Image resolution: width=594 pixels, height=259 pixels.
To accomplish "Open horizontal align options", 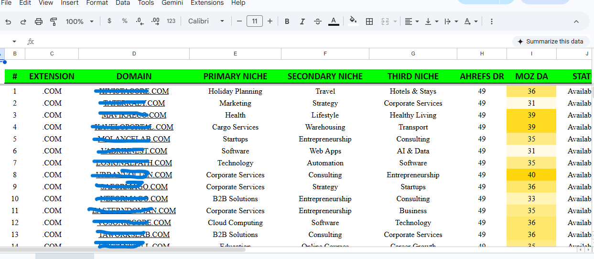I will point(411,22).
